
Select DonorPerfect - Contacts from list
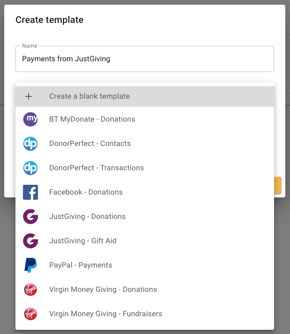tap(90, 144)
